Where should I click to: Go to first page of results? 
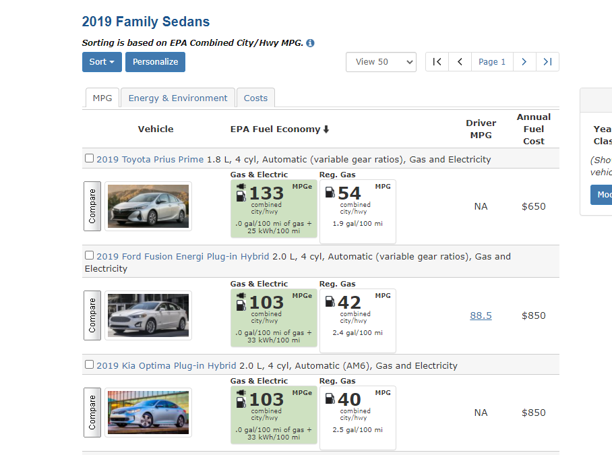pyautogui.click(x=437, y=61)
